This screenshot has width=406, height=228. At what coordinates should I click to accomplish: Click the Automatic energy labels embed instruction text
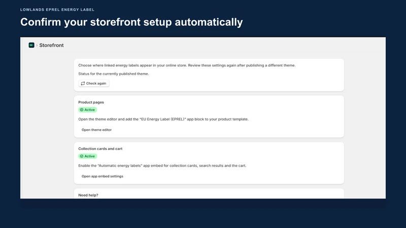(162, 166)
